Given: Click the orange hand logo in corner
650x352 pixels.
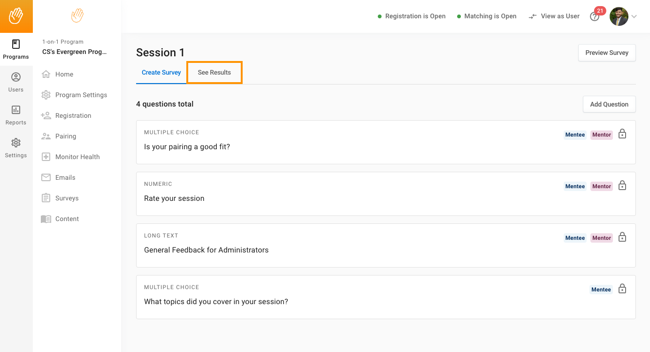Looking at the screenshot, I should (x=16, y=16).
